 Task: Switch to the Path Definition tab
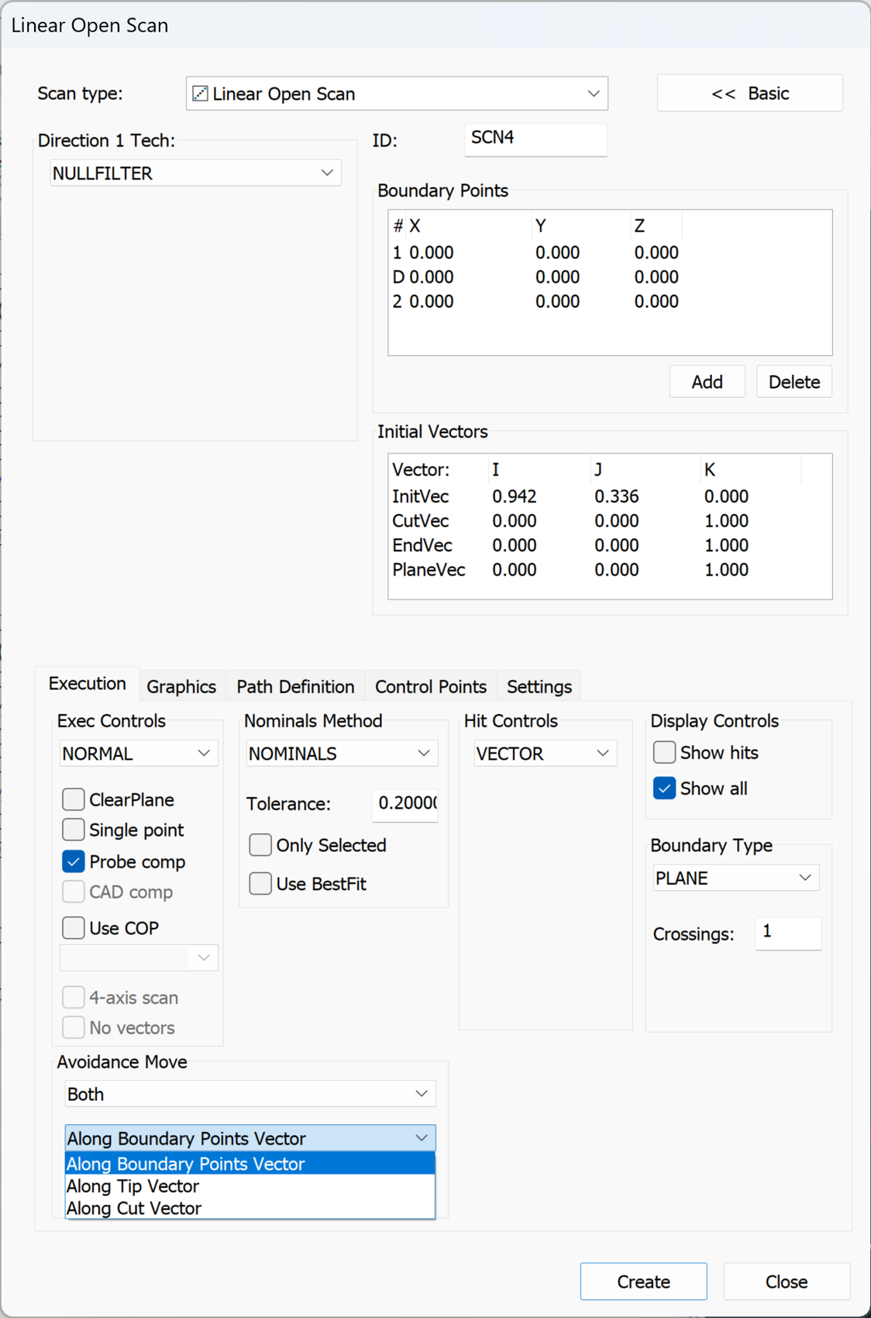click(295, 687)
